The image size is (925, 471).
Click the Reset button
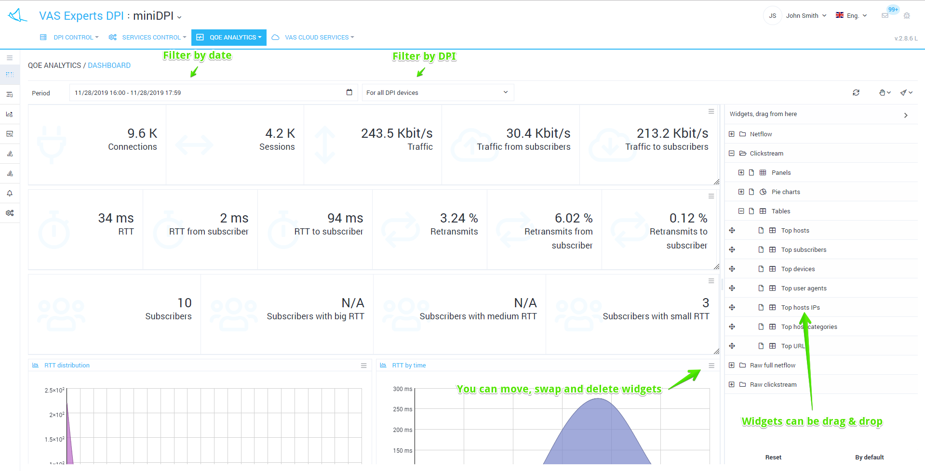pyautogui.click(x=773, y=458)
